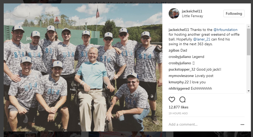253x137 pixels.
Task: Open the @laner_21 mention link
Action: point(201,39)
